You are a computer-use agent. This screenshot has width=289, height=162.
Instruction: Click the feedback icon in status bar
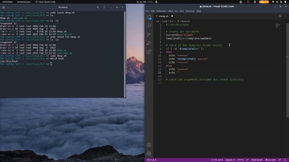point(280,160)
